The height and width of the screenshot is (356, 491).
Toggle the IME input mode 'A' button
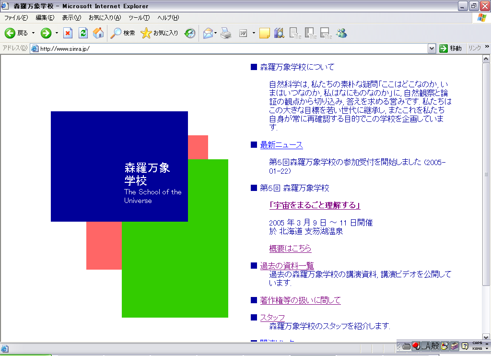click(425, 346)
